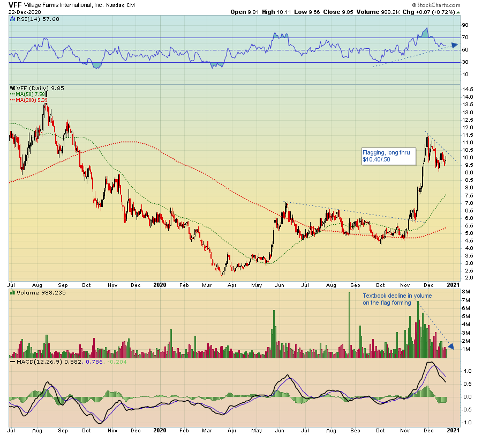Select the High 10.11 value in the header
The image size is (482, 435).
(276, 12)
